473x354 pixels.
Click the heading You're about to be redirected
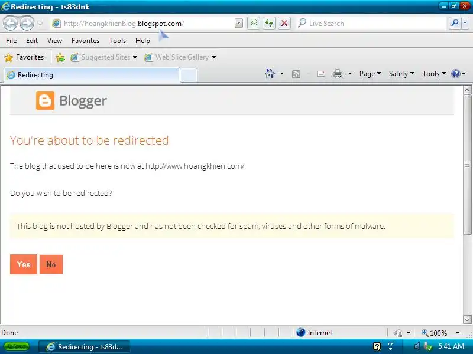pos(89,140)
